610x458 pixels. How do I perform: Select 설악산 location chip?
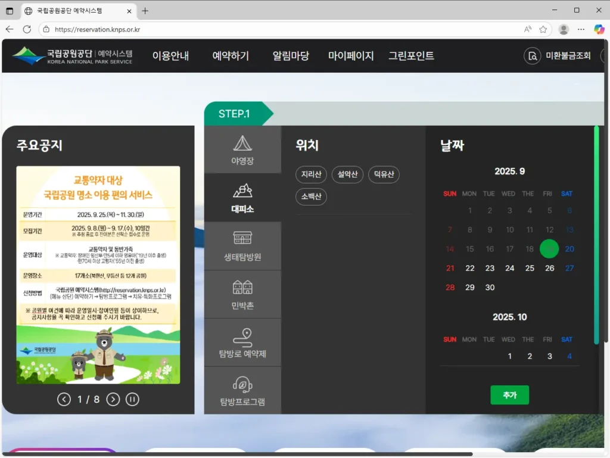[x=347, y=175]
